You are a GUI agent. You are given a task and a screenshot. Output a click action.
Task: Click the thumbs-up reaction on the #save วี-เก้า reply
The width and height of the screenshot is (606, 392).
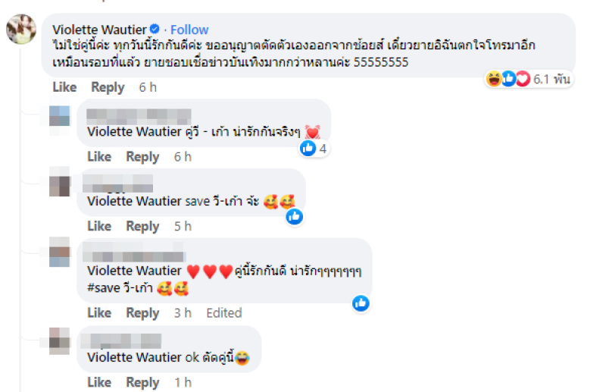(361, 303)
